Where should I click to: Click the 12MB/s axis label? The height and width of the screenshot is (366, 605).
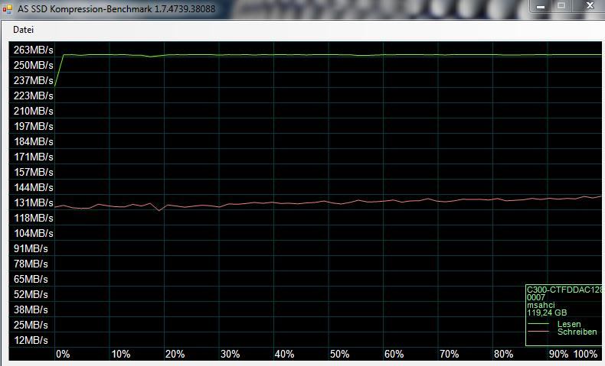tap(31, 340)
